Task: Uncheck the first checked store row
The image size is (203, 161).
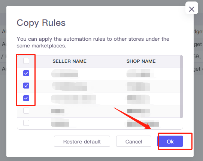Action: (x=26, y=73)
